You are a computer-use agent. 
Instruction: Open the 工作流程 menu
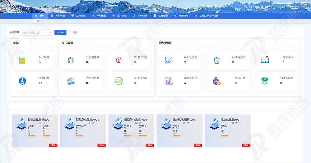[119, 15]
